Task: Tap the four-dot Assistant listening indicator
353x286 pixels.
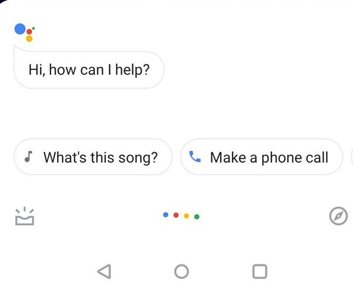Action: (181, 216)
